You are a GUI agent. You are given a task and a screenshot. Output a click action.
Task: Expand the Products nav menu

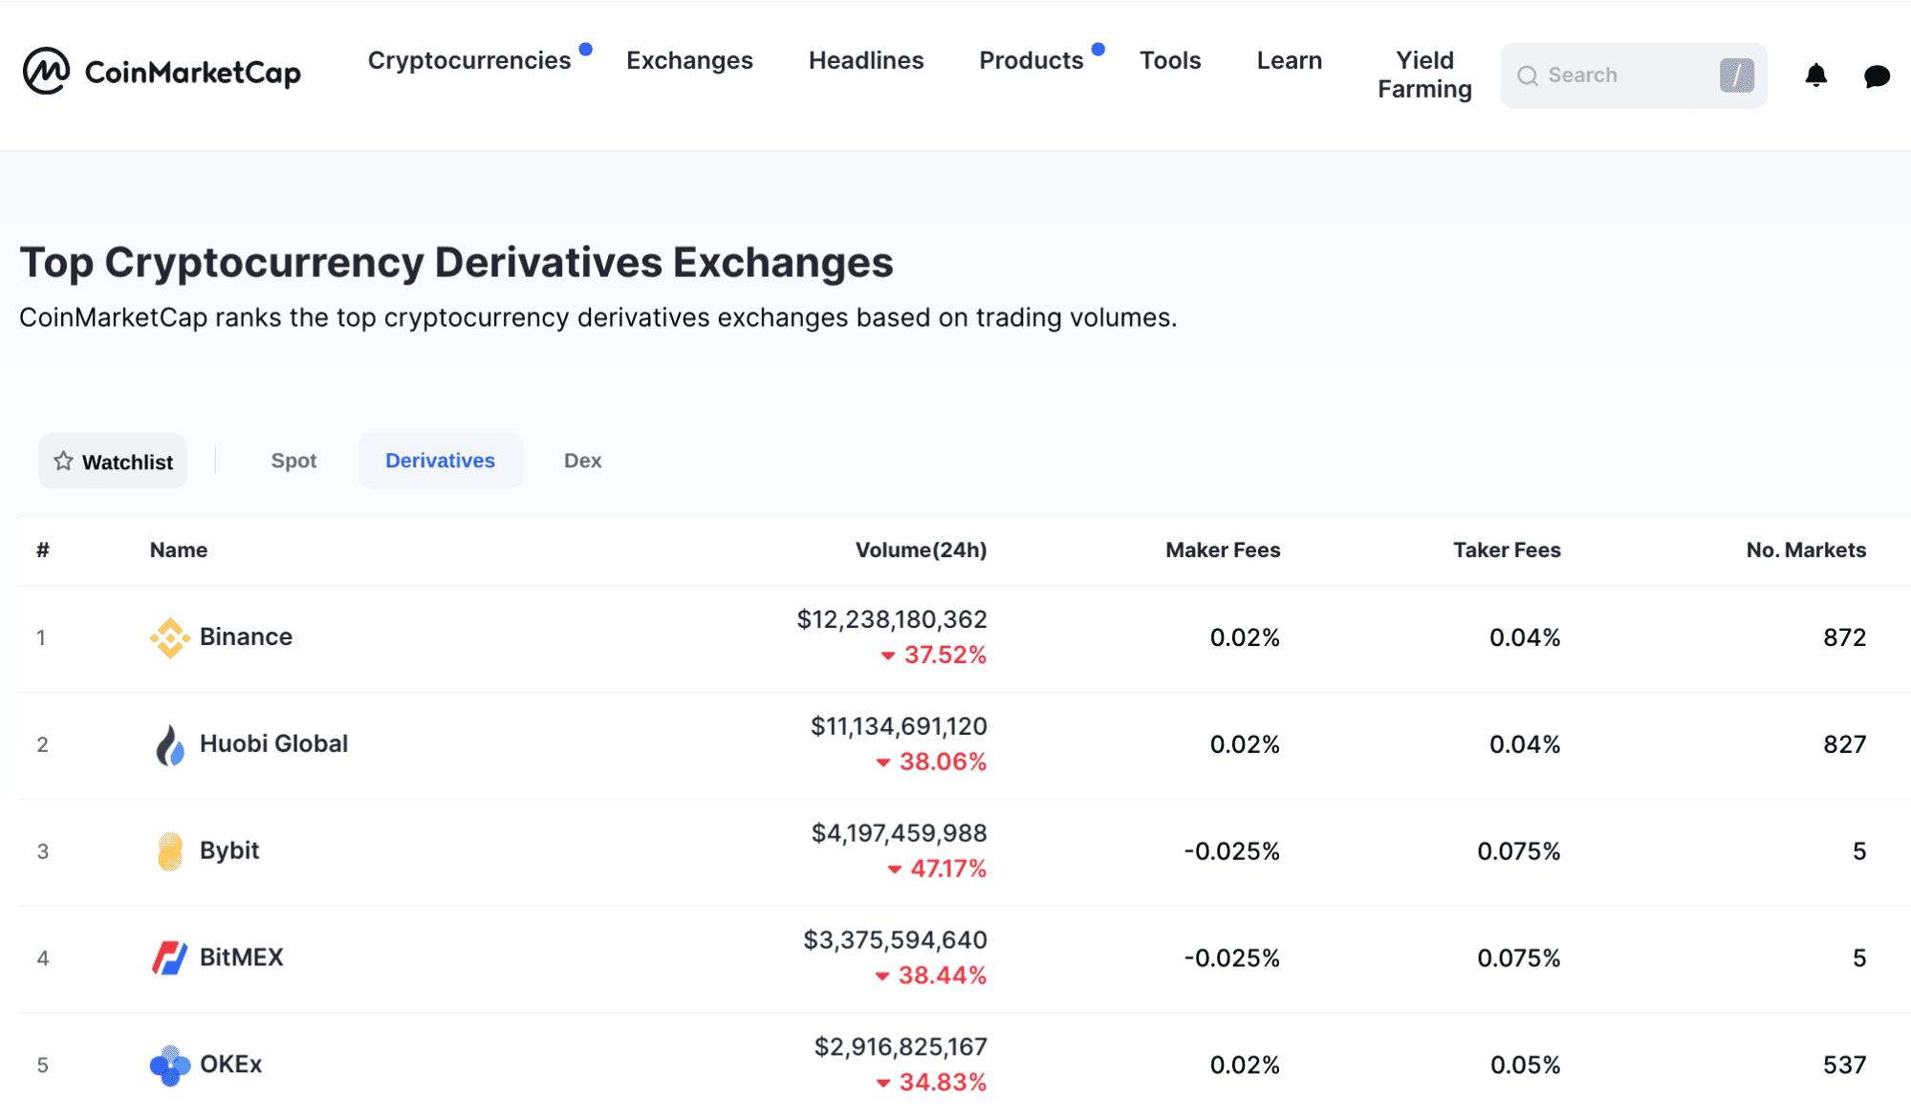[1032, 60]
